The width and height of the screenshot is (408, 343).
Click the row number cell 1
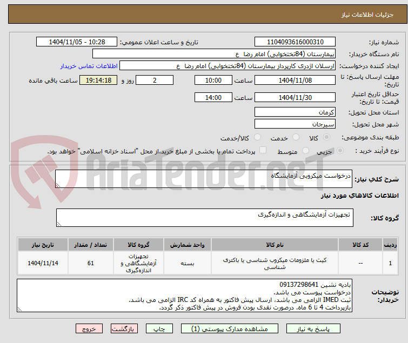tap(390, 263)
